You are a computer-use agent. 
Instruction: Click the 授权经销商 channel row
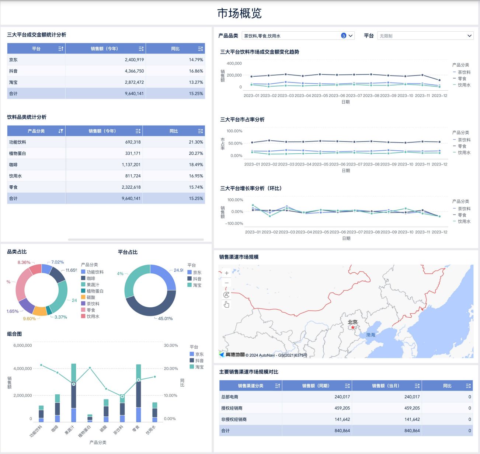point(346,408)
